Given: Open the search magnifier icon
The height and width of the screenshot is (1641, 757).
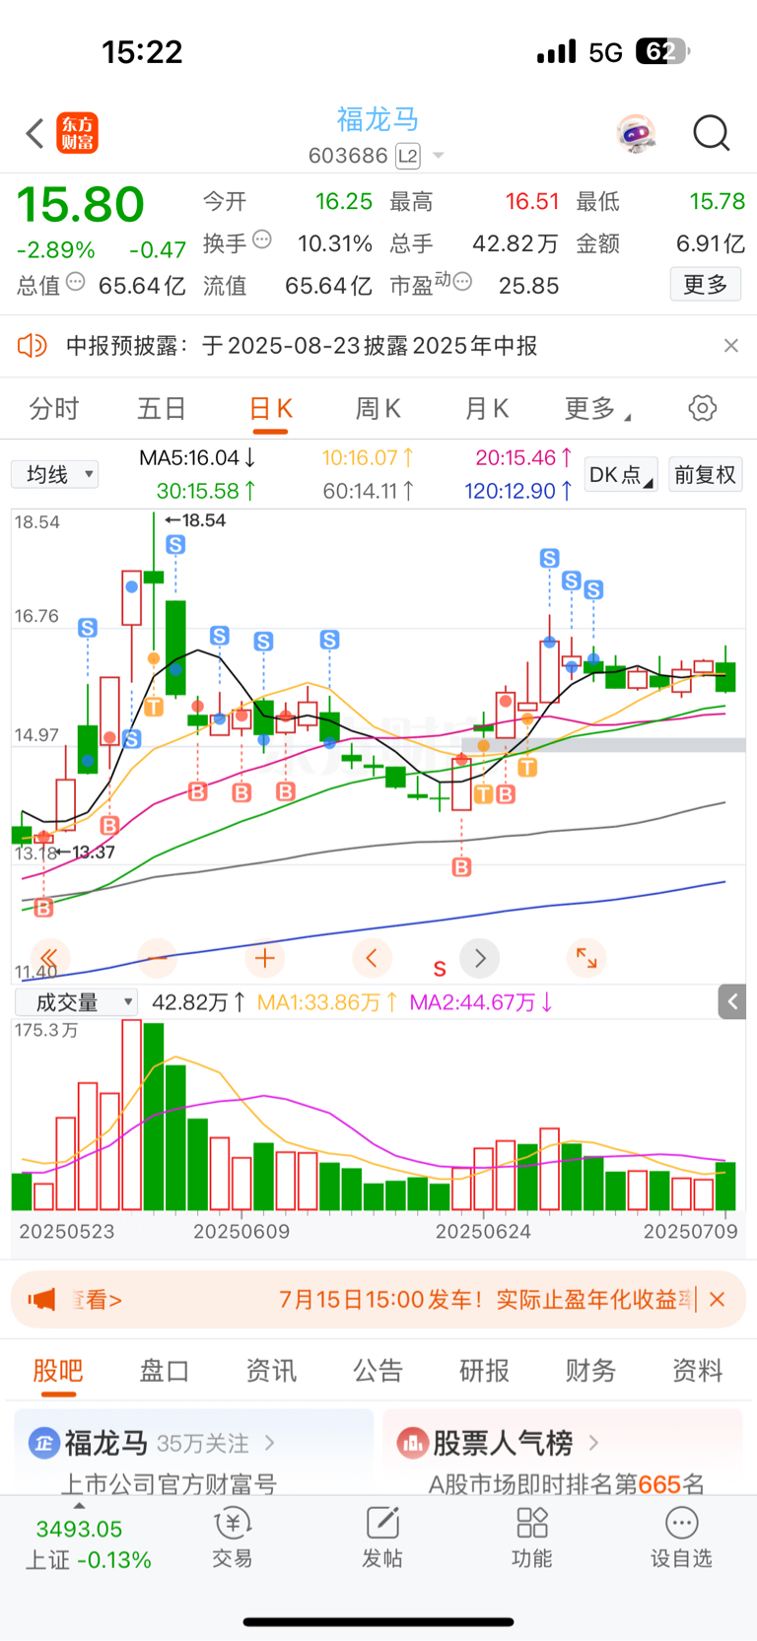Looking at the screenshot, I should point(711,132).
